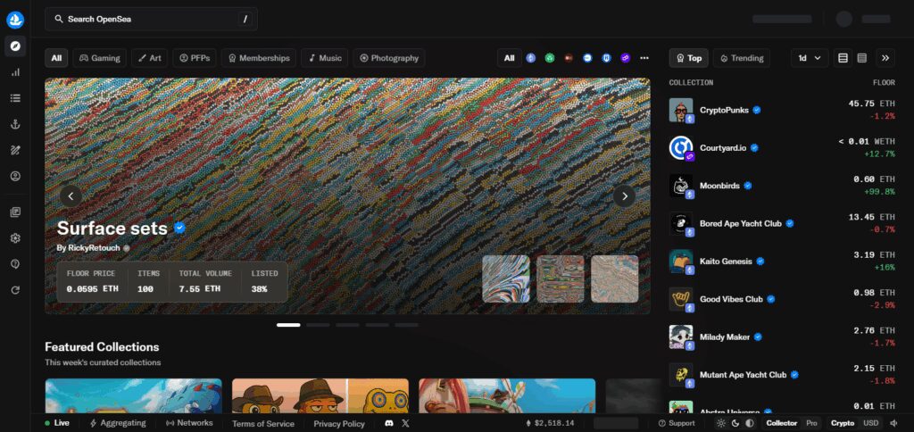Select the Gaming category tab
The width and height of the screenshot is (914, 432).
pos(100,58)
